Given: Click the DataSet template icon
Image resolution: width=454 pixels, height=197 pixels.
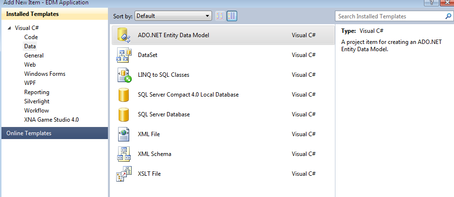Looking at the screenshot, I should (124, 55).
